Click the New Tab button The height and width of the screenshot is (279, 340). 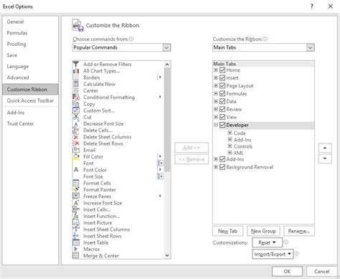pyautogui.click(x=227, y=231)
